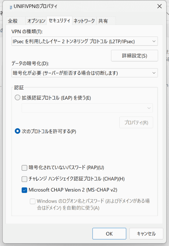
Task: Click the プロパティ(R) button
Action: (x=136, y=122)
